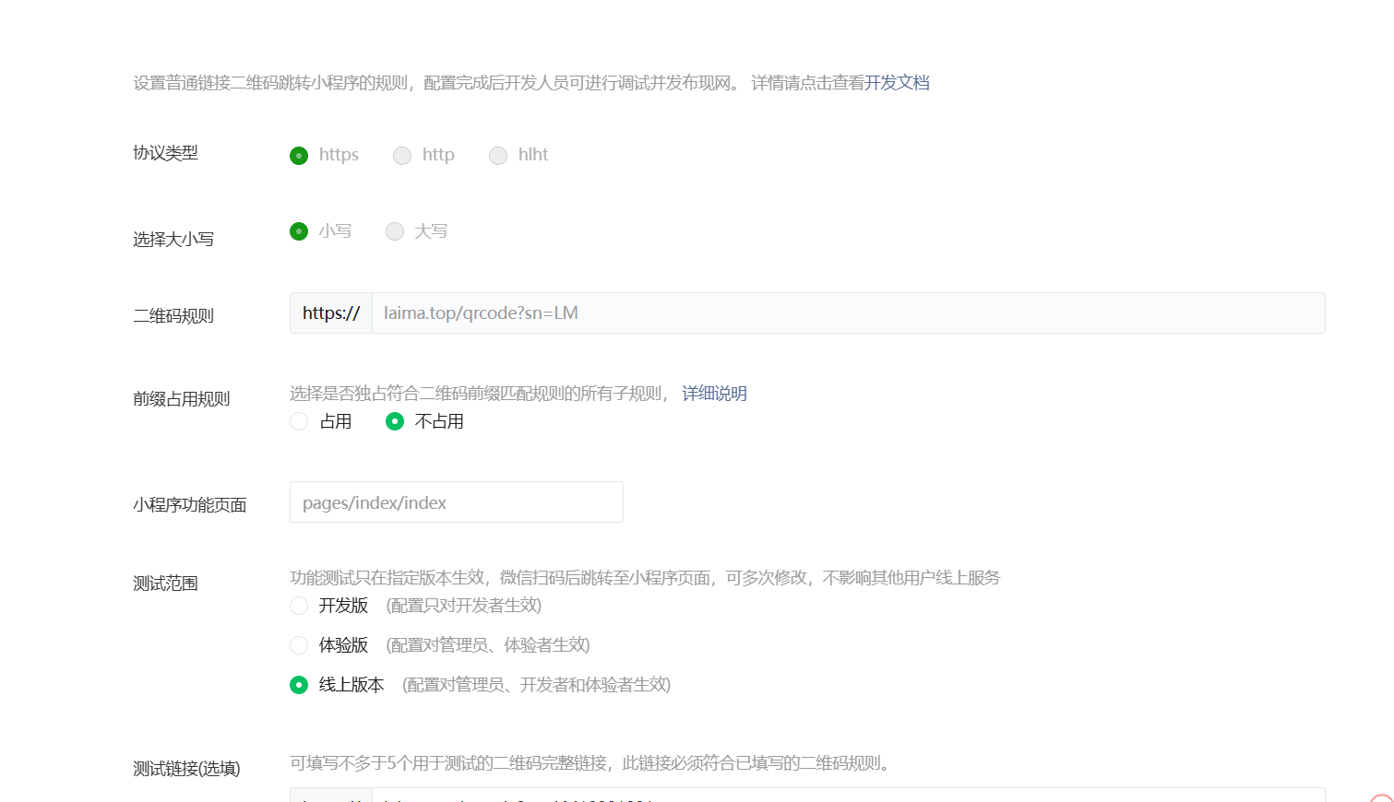Click the (配置对管理员、开发者和体验者生效) note
Image resolution: width=1394 pixels, height=802 pixels.
536,685
